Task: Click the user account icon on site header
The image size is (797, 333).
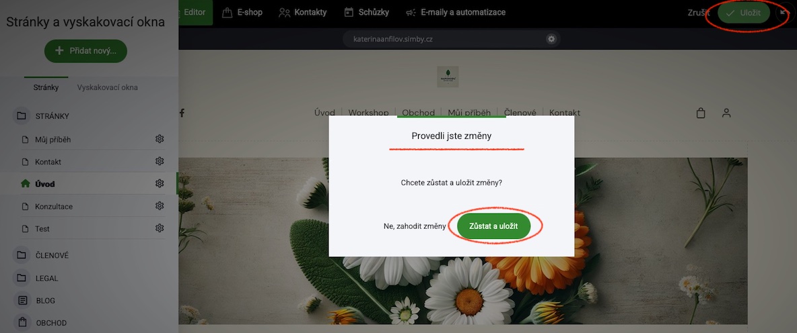Action: pyautogui.click(x=726, y=113)
